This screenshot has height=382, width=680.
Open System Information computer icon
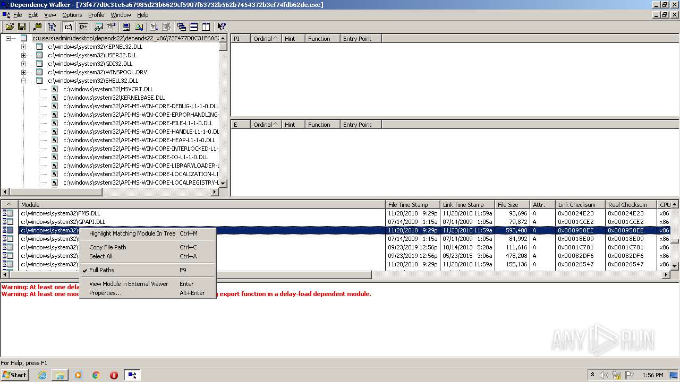pos(127,27)
